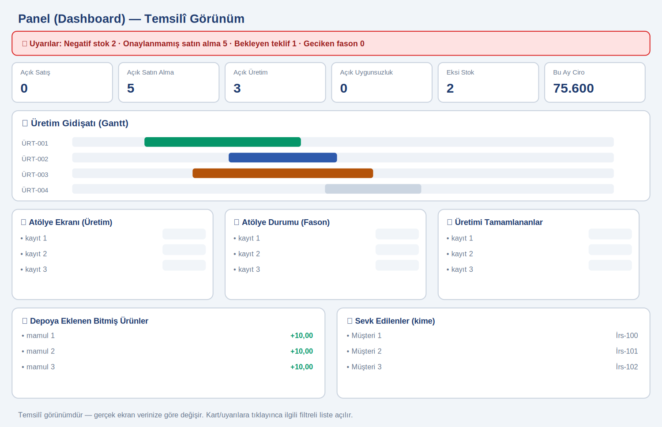Open the Eksi Stok card showing 2

[x=489, y=82]
